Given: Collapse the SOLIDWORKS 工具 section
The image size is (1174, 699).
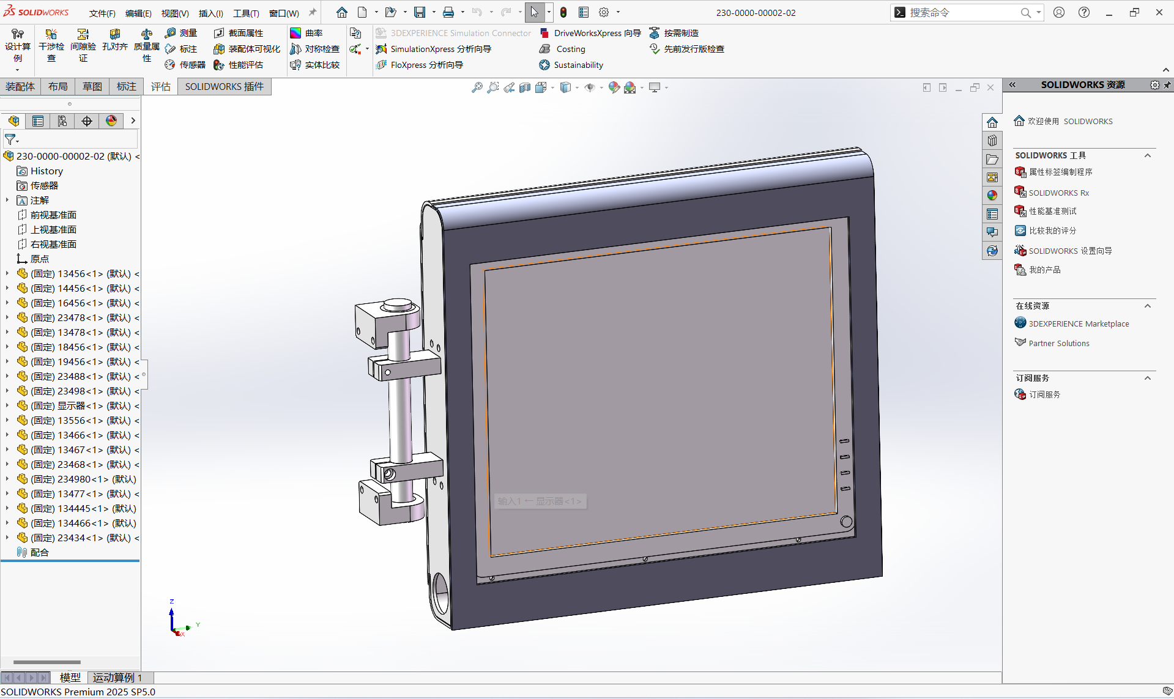Looking at the screenshot, I should 1148,155.
